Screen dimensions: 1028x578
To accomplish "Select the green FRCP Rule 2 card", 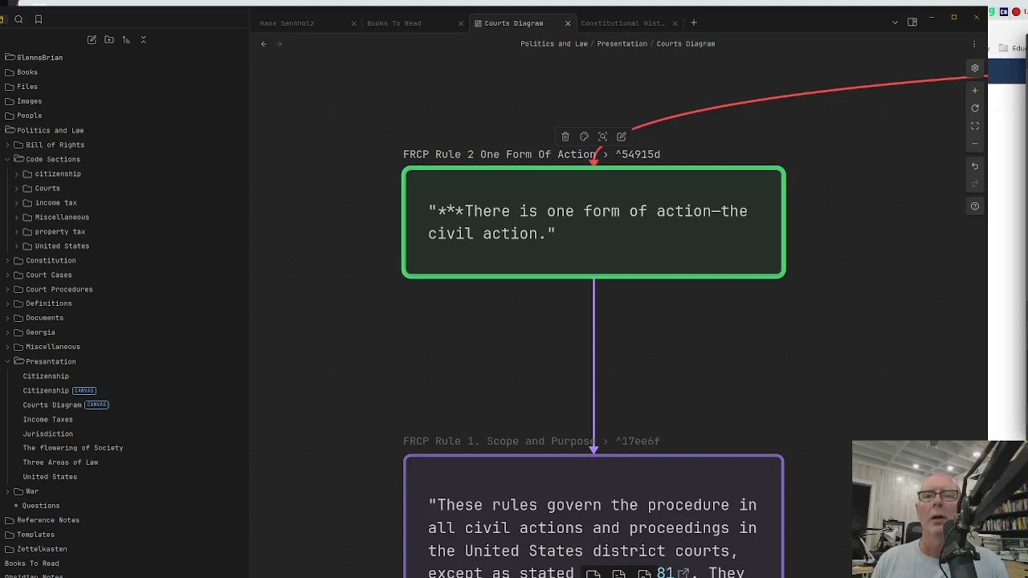I will tap(594, 222).
